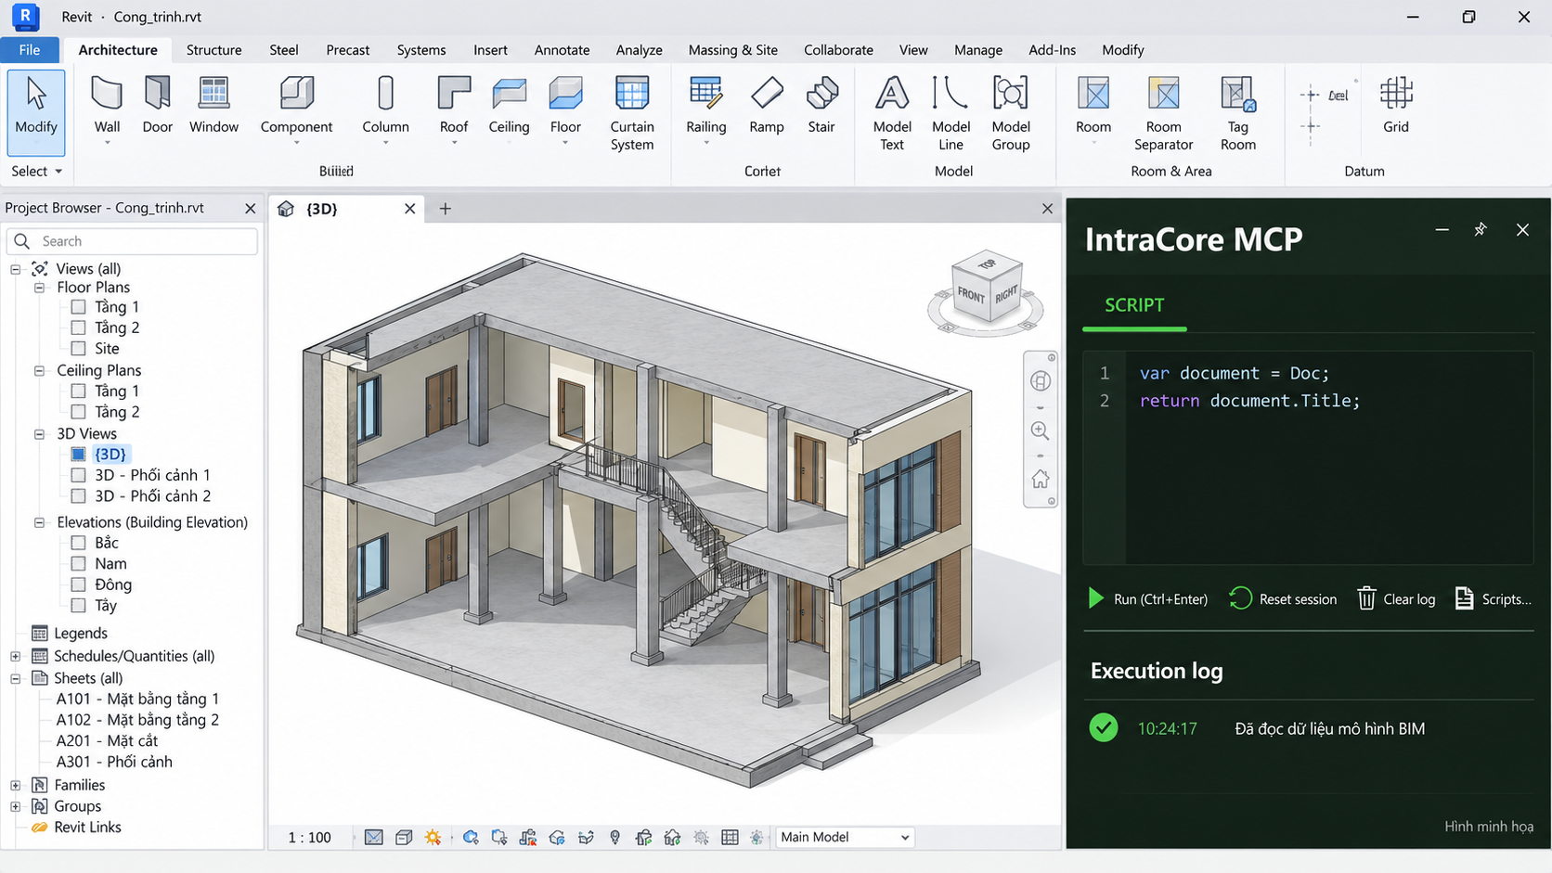Click the Home view icon in navigation bar
1552x873 pixels.
(x=1040, y=480)
